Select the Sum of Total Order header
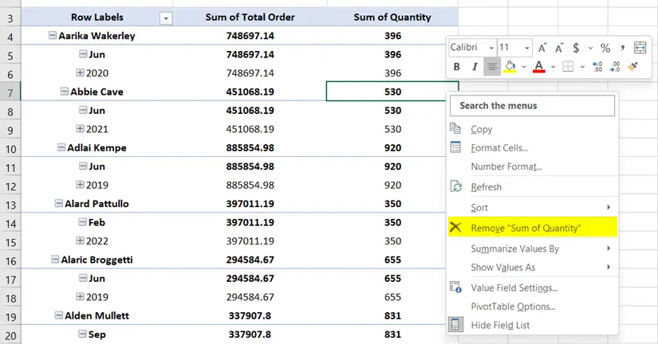 click(x=250, y=18)
